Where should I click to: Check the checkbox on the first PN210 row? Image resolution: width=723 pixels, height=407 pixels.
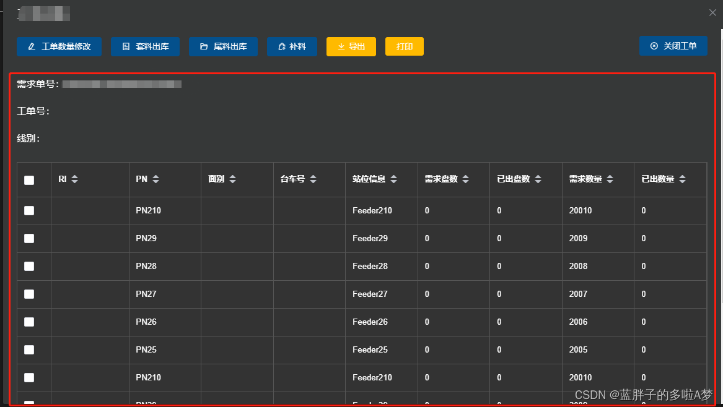[x=28, y=210]
